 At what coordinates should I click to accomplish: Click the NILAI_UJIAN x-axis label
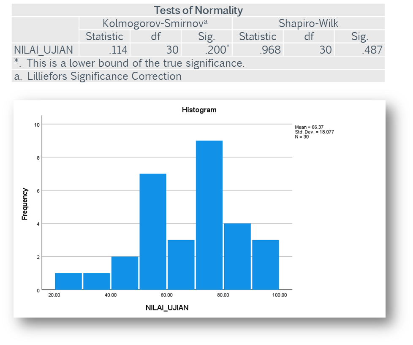[x=167, y=307]
